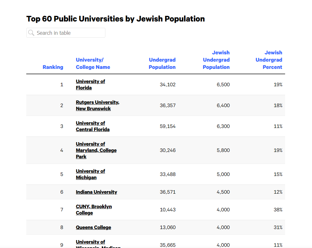312x248 pixels.
Task: Click ranking number 1 cell
Action: (62, 85)
